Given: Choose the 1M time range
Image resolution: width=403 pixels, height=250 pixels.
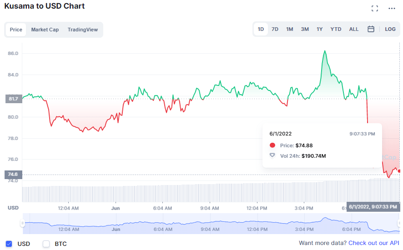Looking at the screenshot, I should tap(289, 29).
